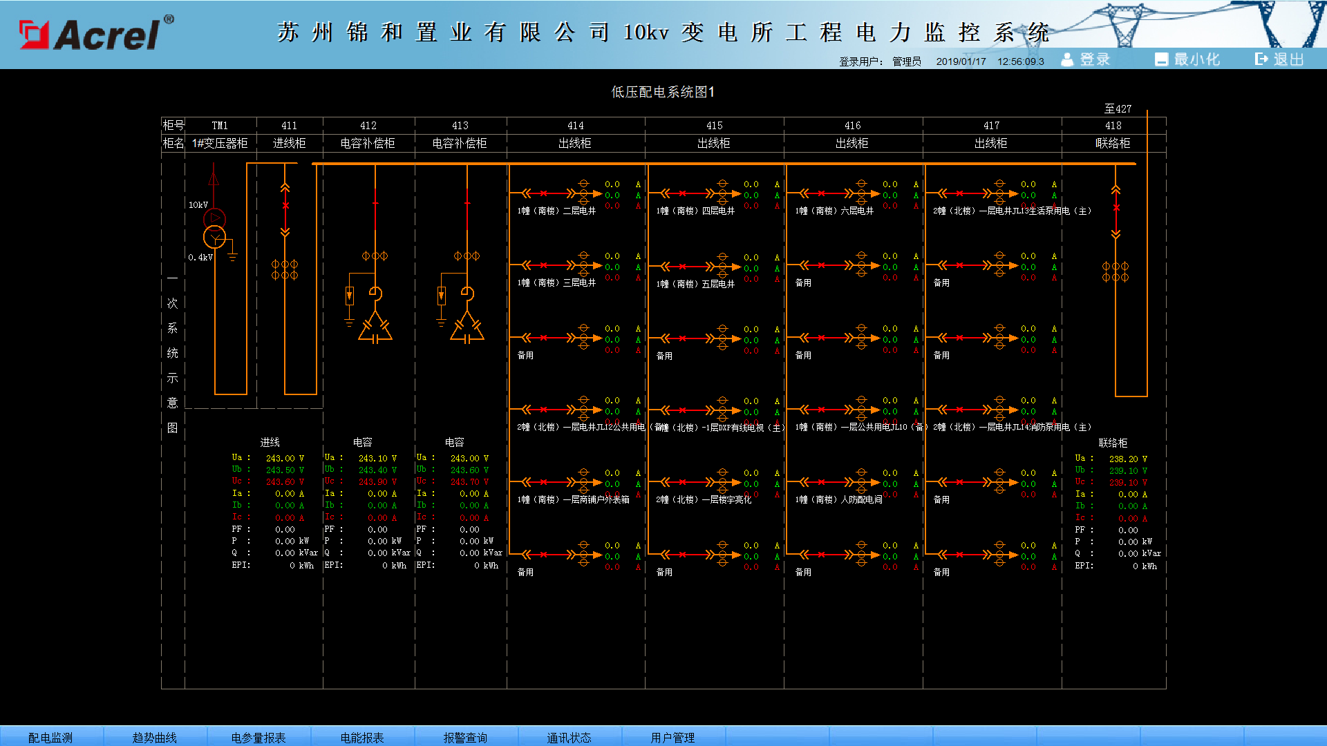This screenshot has width=1327, height=746.
Task: Switch to the 趋势曲线 tab
Action: point(155,737)
